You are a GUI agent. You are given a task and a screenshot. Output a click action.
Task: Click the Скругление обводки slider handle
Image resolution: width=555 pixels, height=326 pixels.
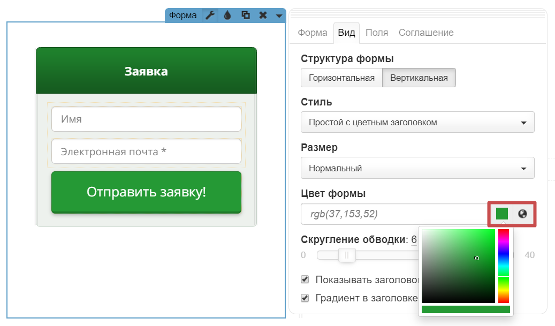[347, 255]
